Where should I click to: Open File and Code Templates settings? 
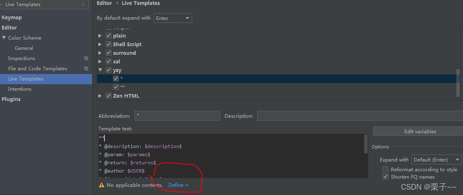coord(38,68)
